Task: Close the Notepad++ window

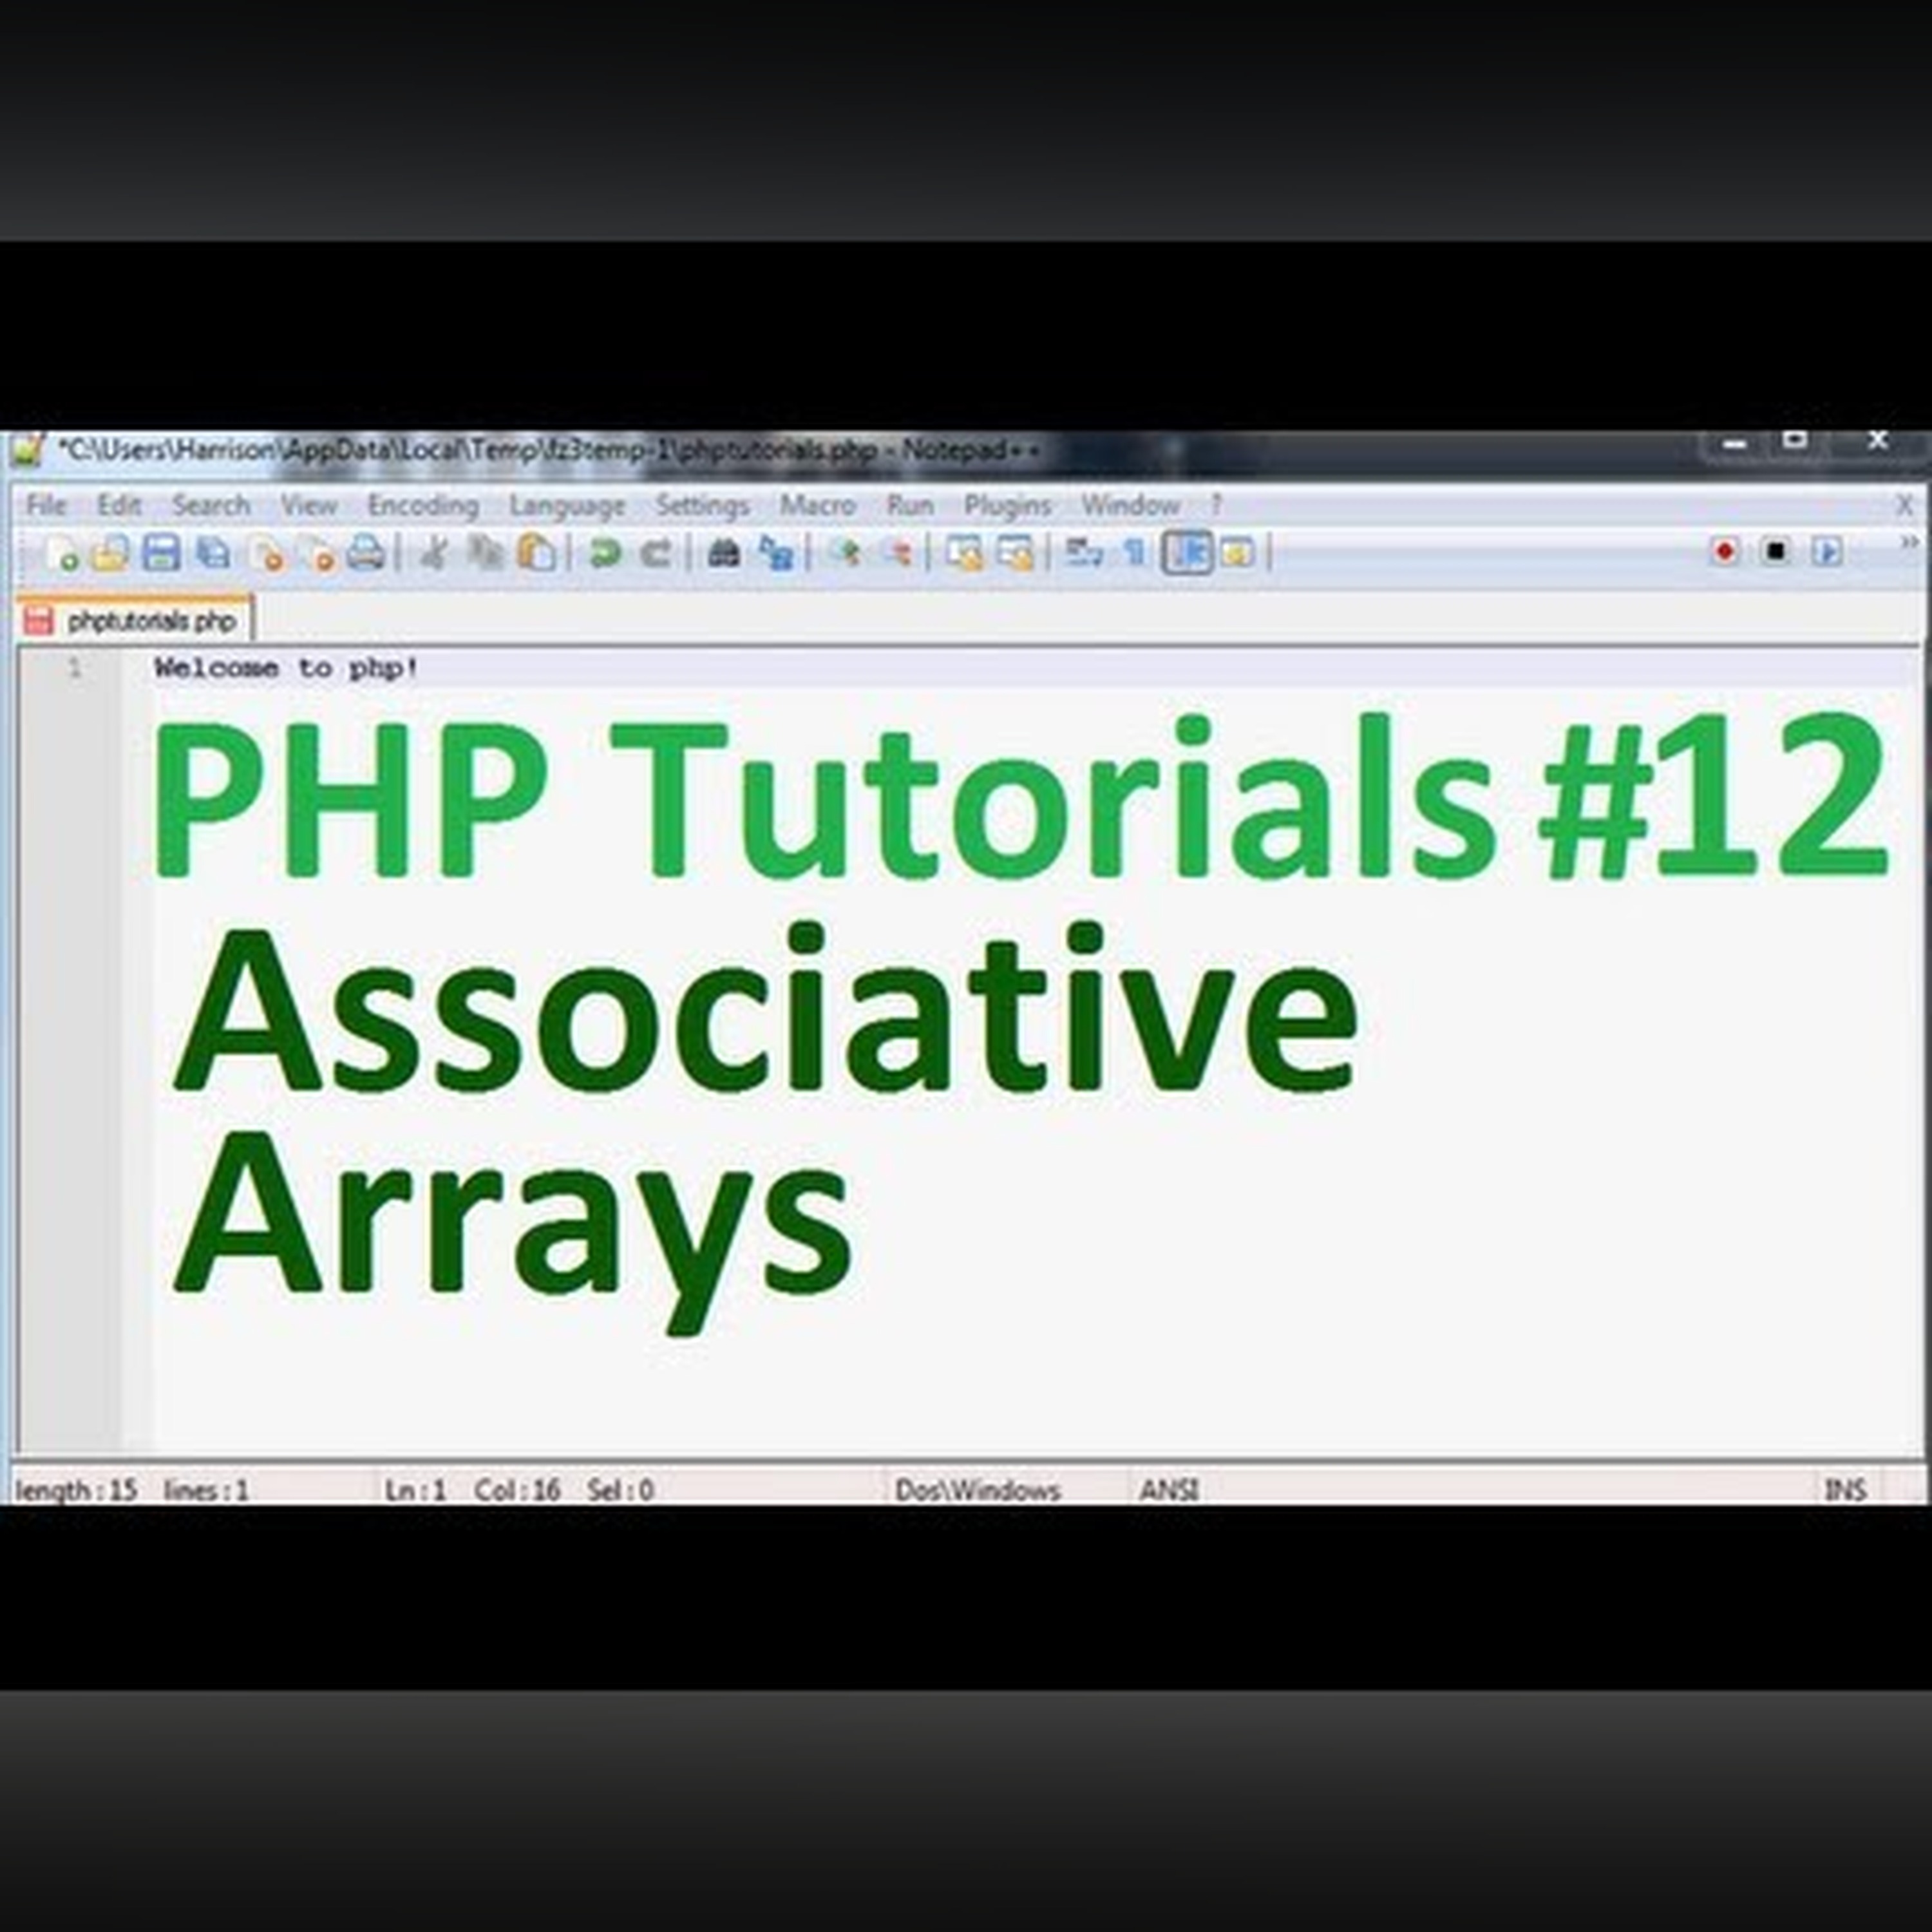Action: pos(1877,441)
